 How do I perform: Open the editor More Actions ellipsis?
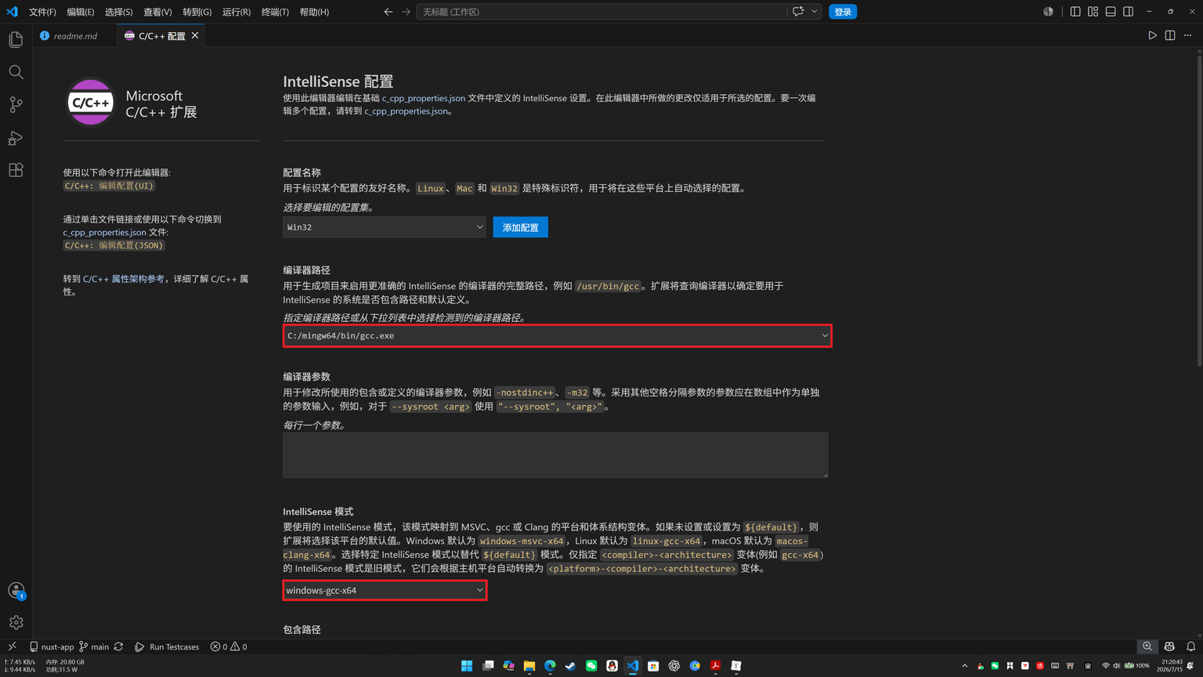1187,35
